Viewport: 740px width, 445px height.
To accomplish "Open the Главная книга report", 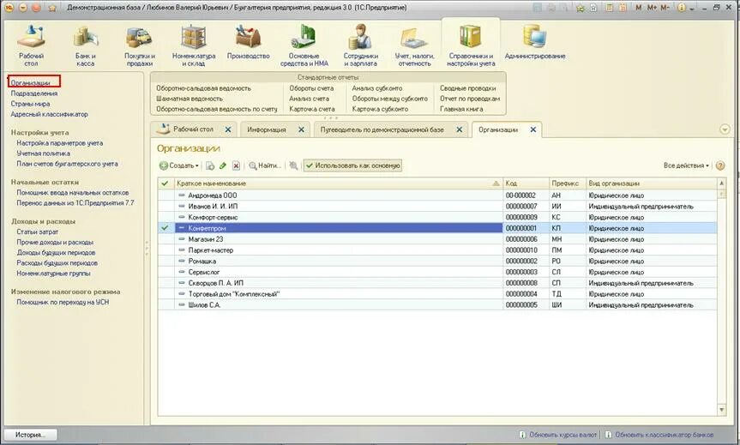I will point(461,109).
